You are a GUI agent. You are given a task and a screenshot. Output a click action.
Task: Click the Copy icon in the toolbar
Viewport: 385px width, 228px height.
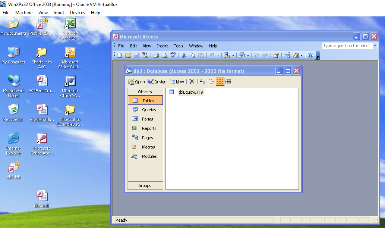tap(192, 55)
